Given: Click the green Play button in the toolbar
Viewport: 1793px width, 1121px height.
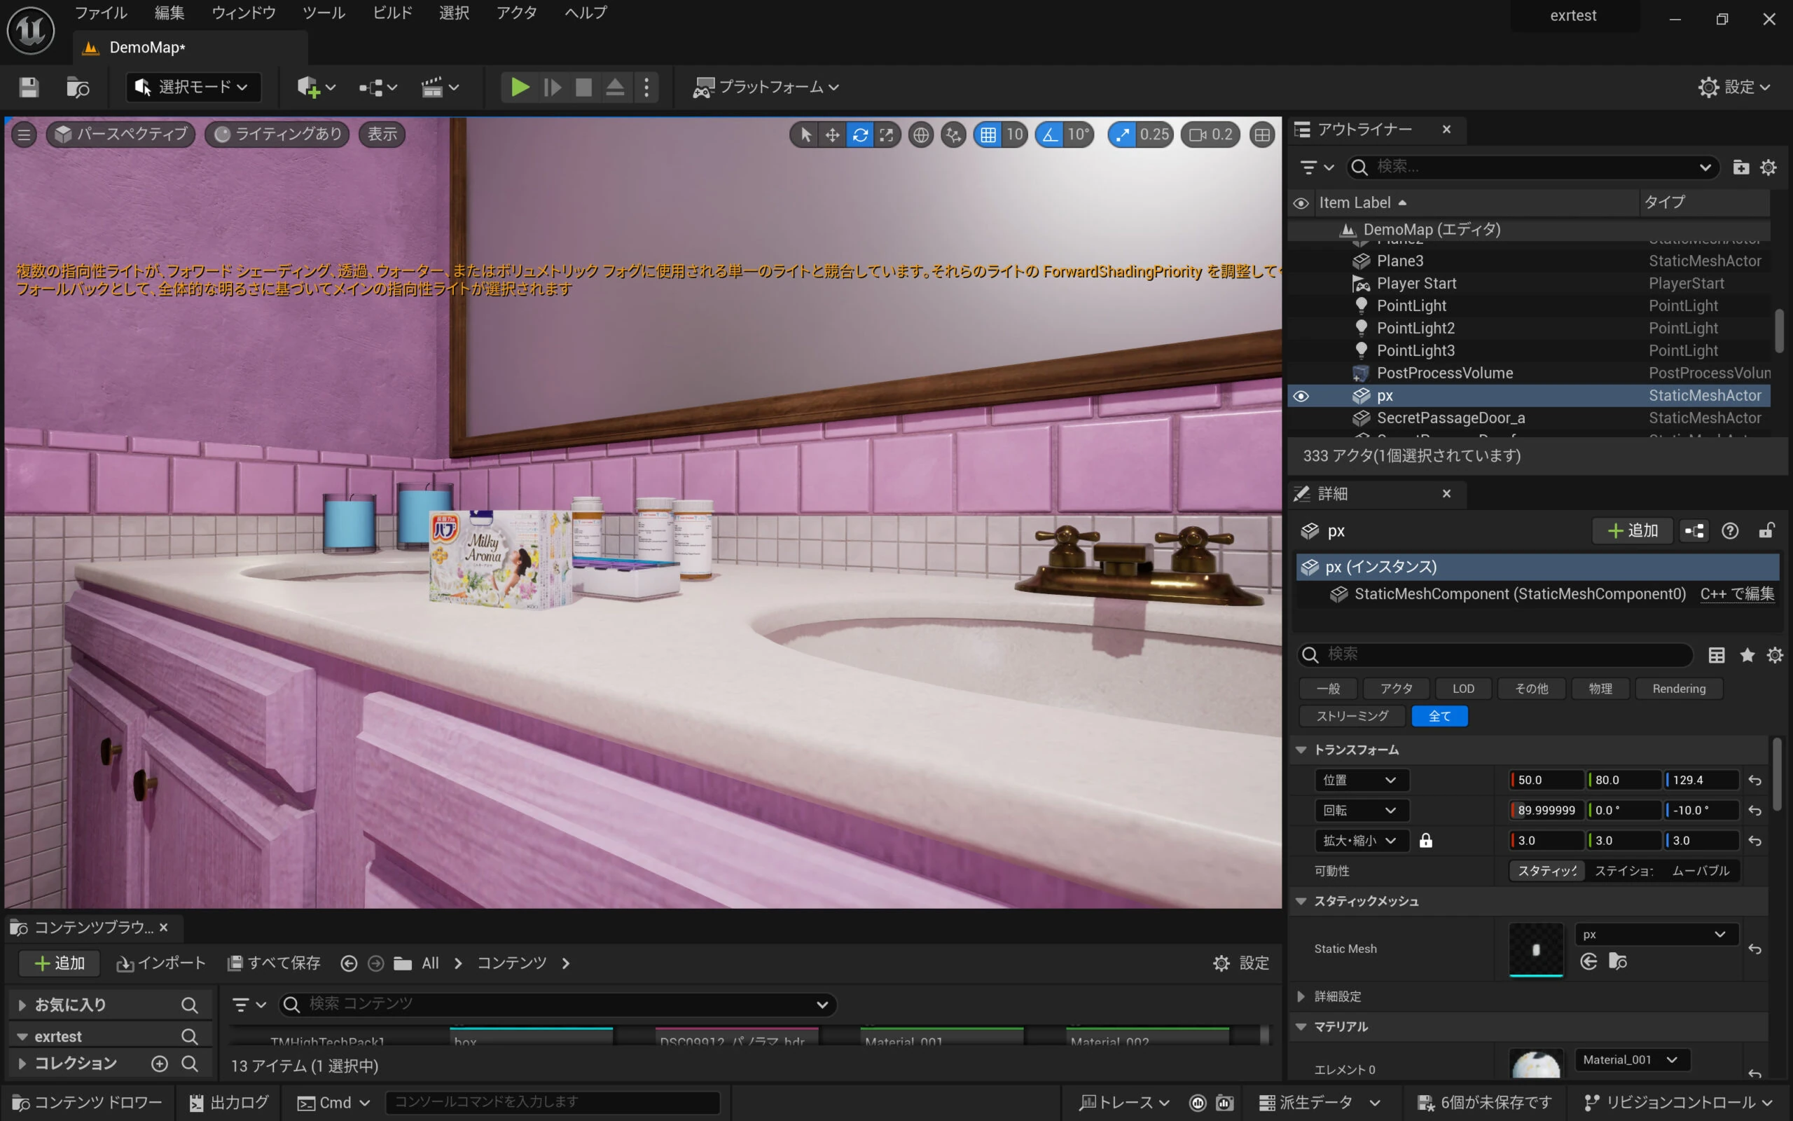Looking at the screenshot, I should pos(520,88).
